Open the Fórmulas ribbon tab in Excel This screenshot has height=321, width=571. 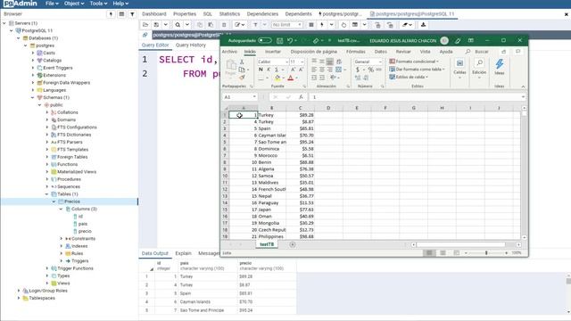coord(356,52)
